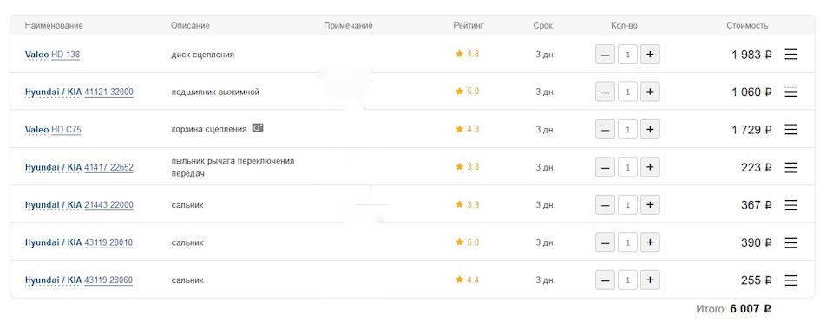Open hamburger menu for 223 ₽ пыльник row
The image size is (833, 322).
tap(790, 167)
